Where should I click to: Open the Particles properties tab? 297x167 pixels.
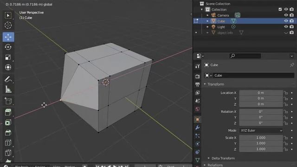pyautogui.click(x=197, y=135)
